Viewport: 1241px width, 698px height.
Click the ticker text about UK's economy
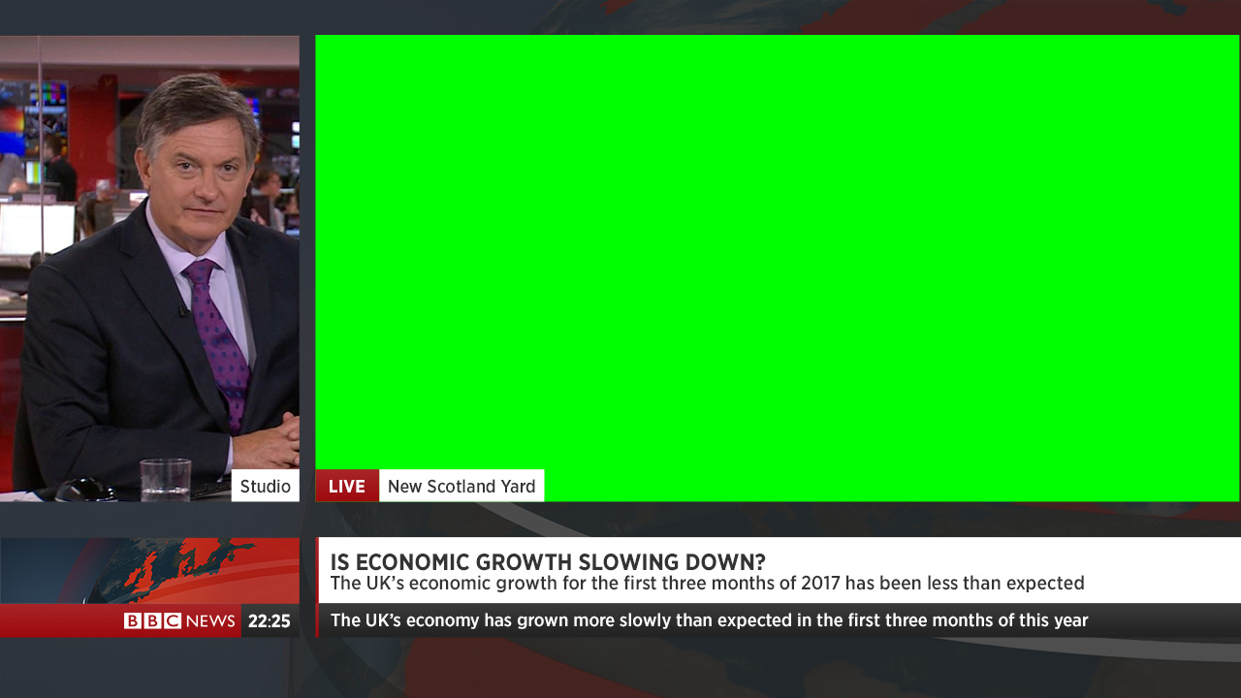point(710,620)
